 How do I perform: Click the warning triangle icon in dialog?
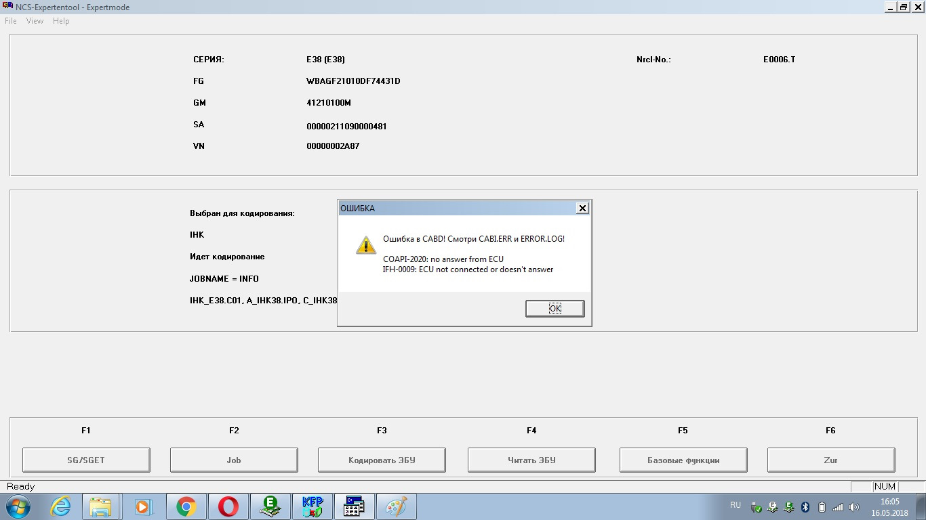point(366,245)
